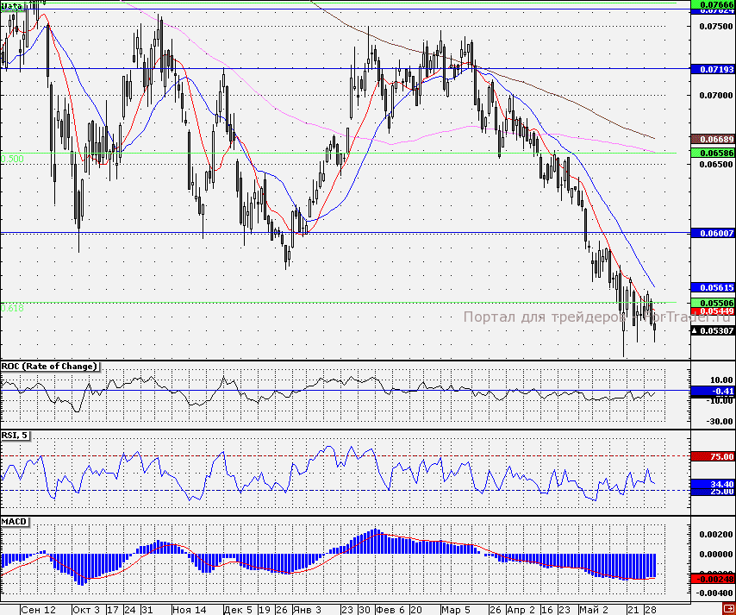The height and width of the screenshot is (615, 736).
Task: Select the 0.06689 moving average price tag
Action: 713,138
